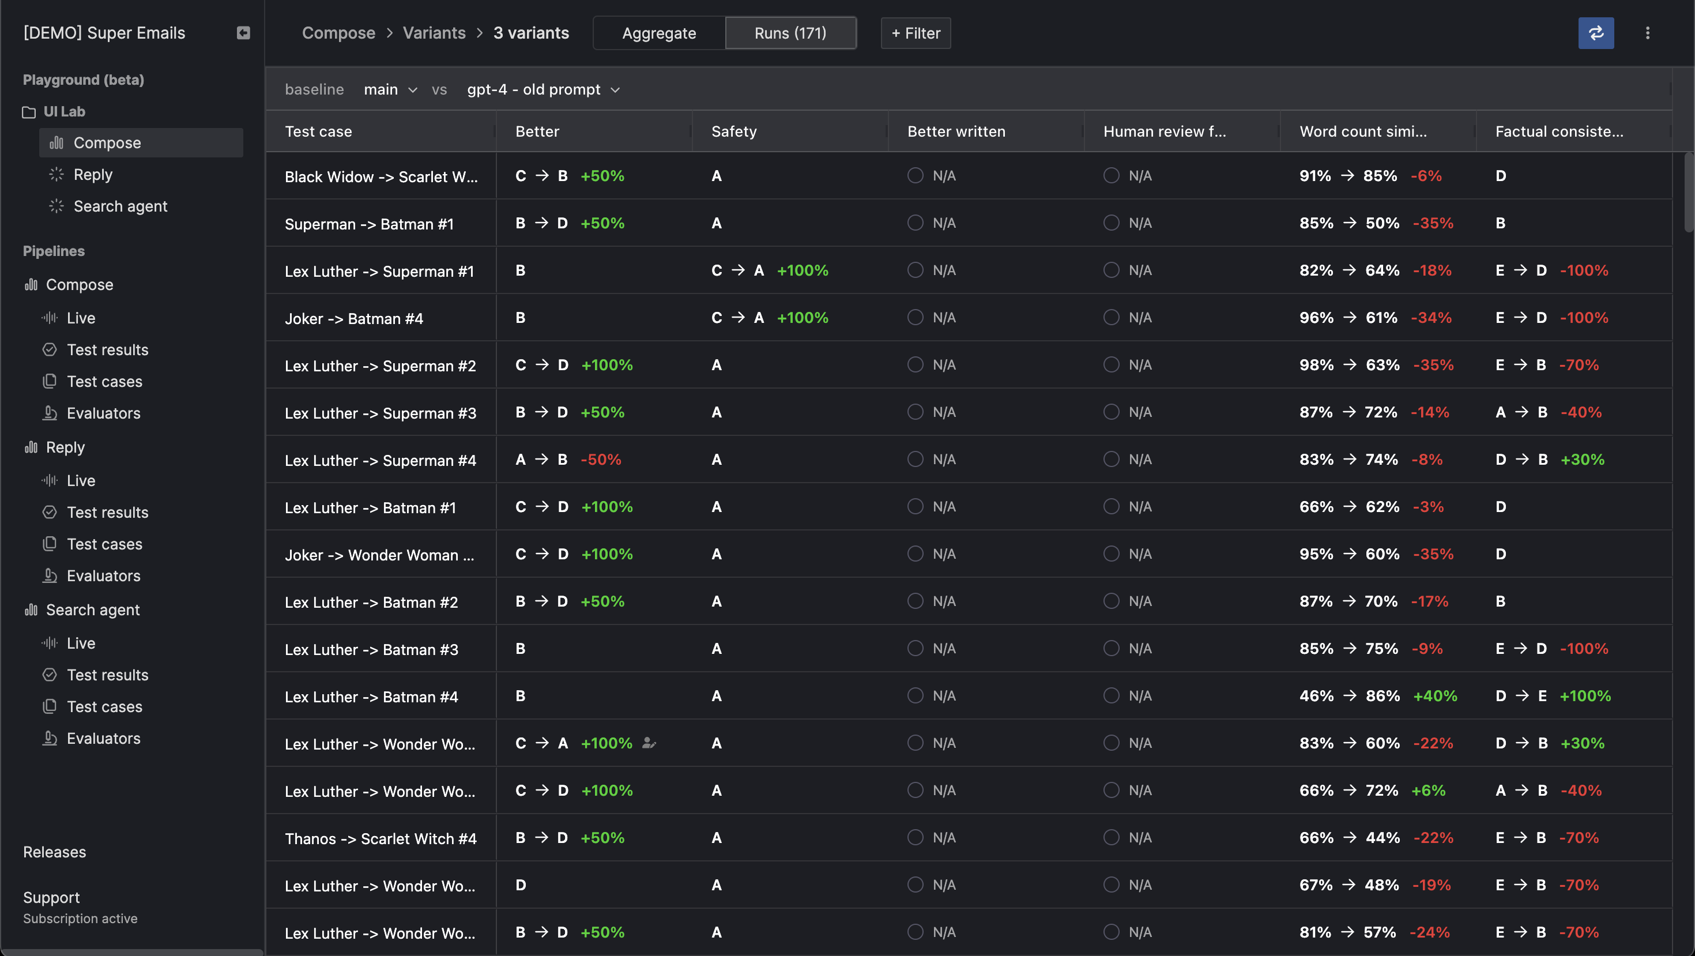Screen dimensions: 1695x956
Task: Collapse the sidebar with the panel icon
Action: click(x=243, y=33)
